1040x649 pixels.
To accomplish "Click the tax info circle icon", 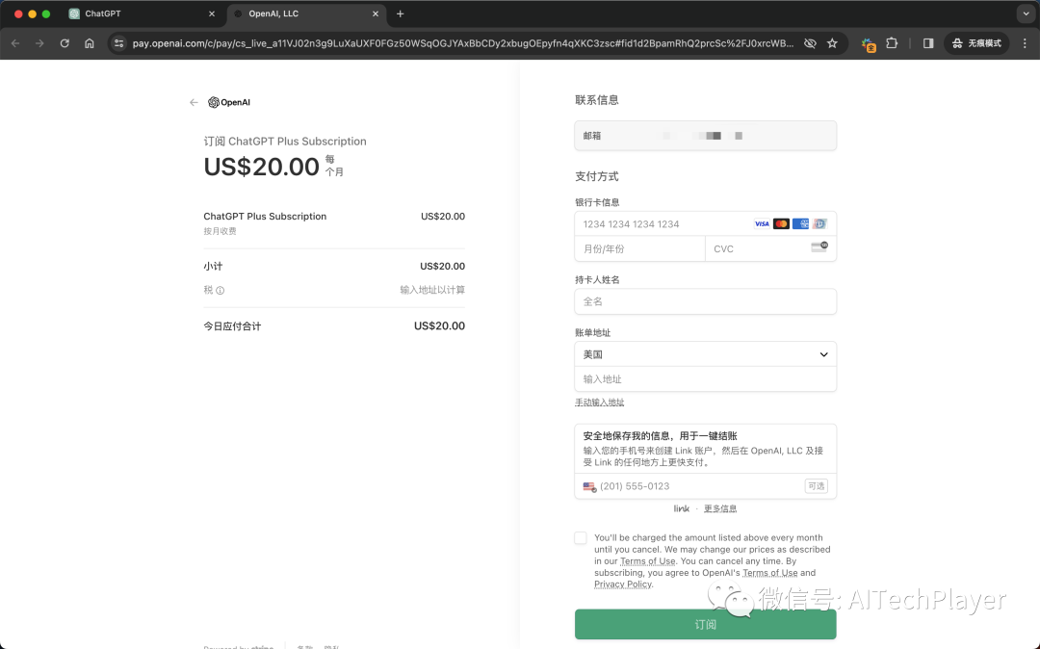I will pyautogui.click(x=221, y=291).
